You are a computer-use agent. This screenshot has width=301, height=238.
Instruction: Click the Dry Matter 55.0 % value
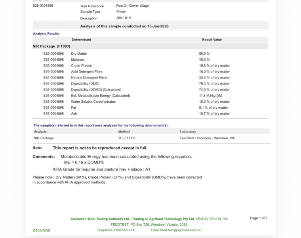[x=204, y=54]
